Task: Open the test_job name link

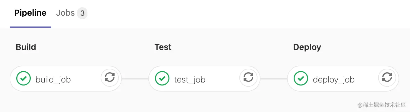Action: (x=190, y=80)
